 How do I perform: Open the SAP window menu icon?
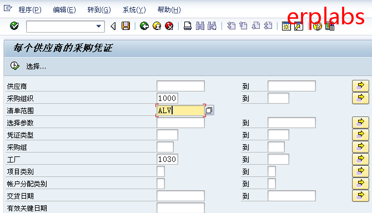(x=8, y=8)
